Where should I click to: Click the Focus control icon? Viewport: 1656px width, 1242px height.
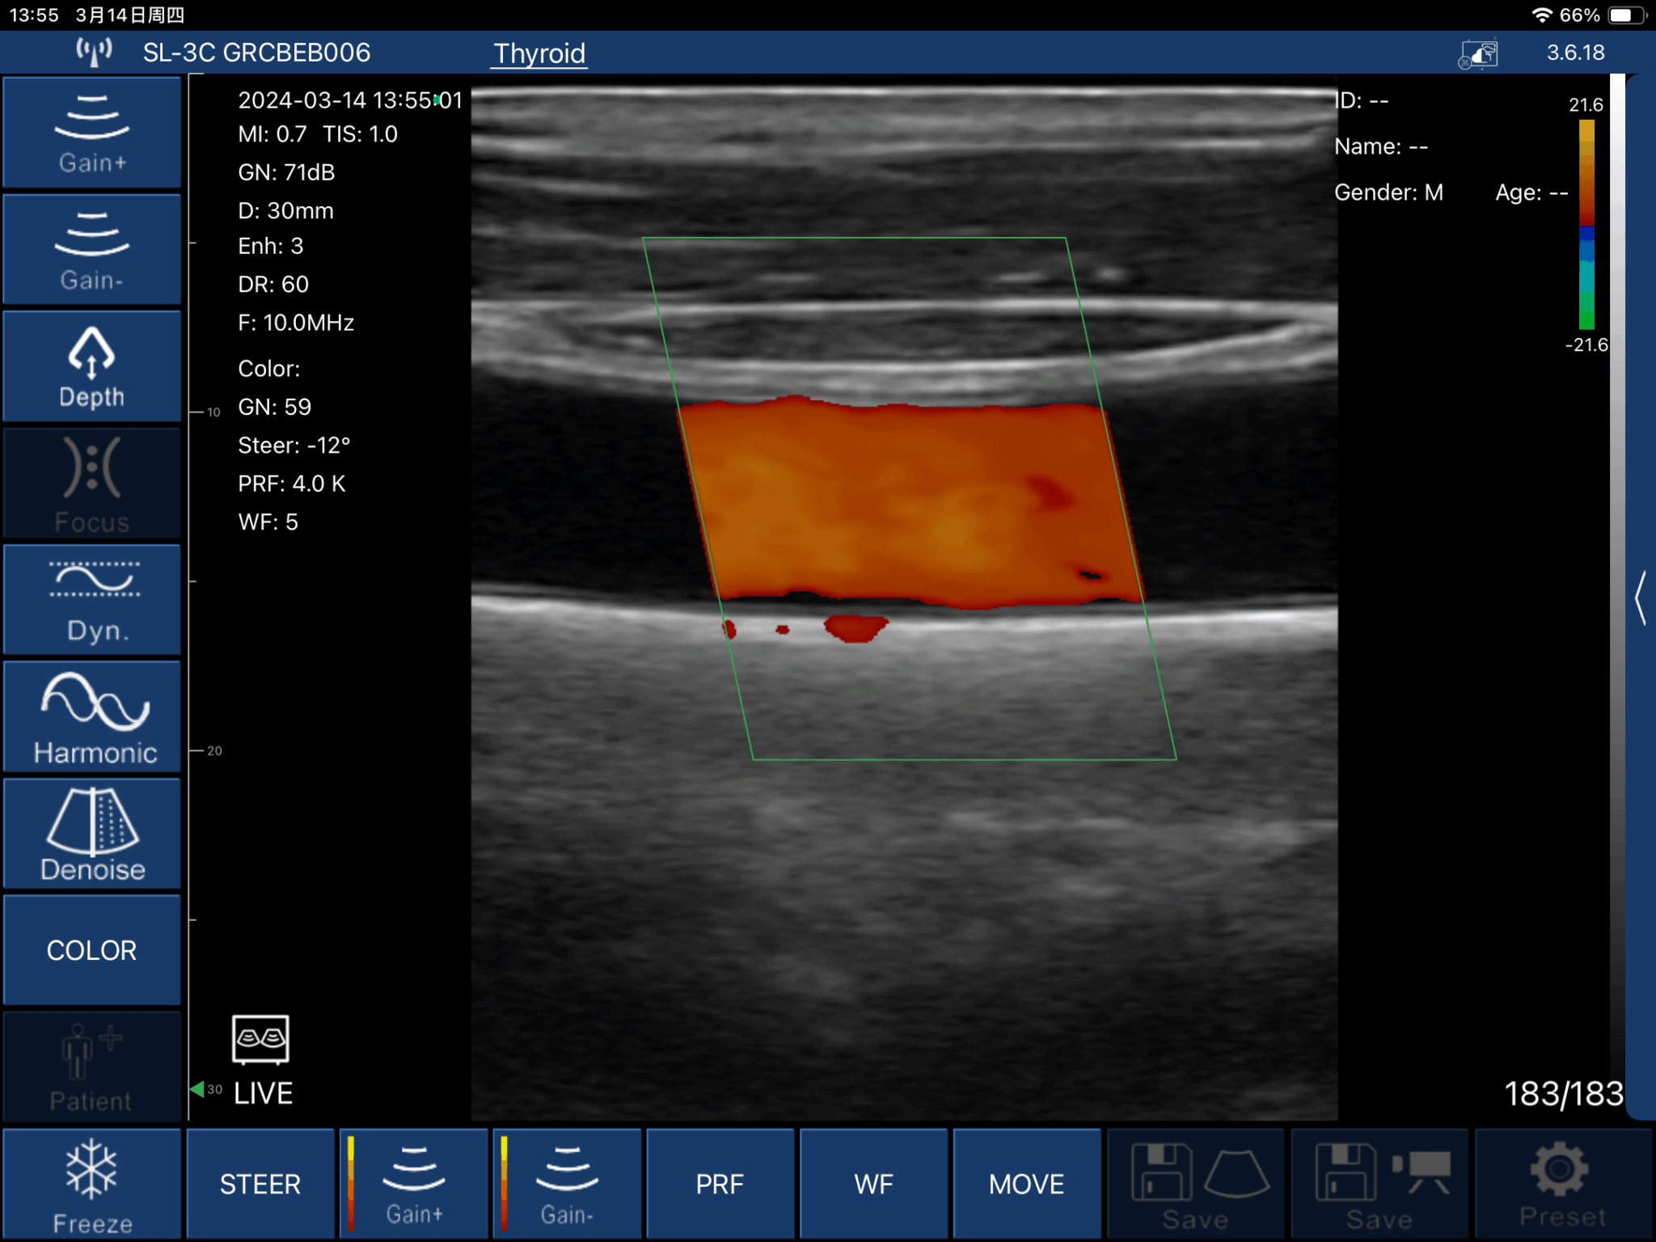pos(91,483)
